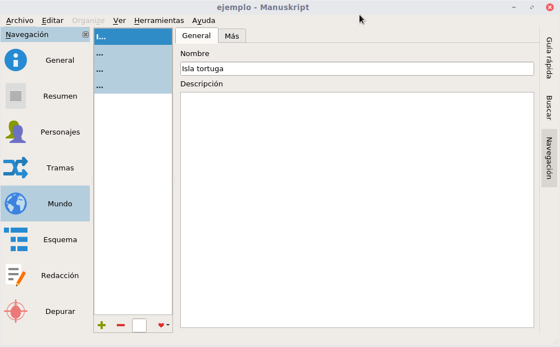560x347 pixels.
Task: Open the General section in the navigation
Action: pos(45,60)
